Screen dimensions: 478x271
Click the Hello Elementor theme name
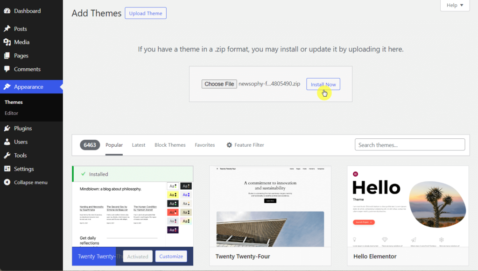coord(375,257)
